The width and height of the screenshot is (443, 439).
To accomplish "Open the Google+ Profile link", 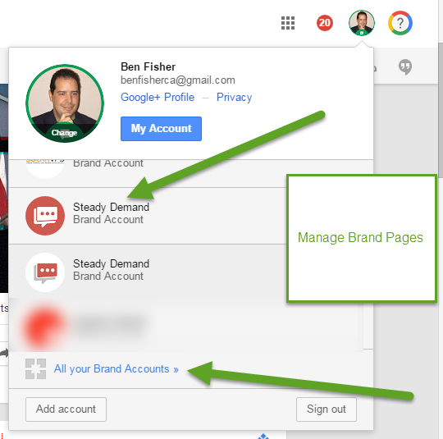I will 158,98.
